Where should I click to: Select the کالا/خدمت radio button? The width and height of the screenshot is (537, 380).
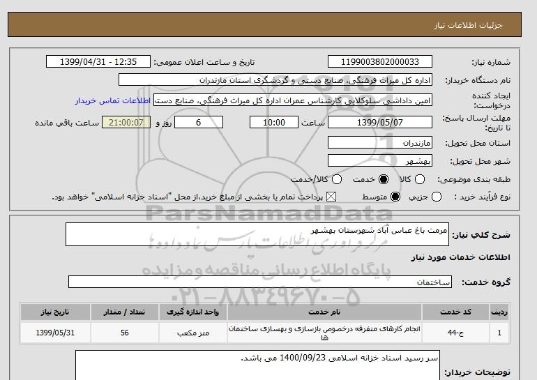pyautogui.click(x=337, y=179)
